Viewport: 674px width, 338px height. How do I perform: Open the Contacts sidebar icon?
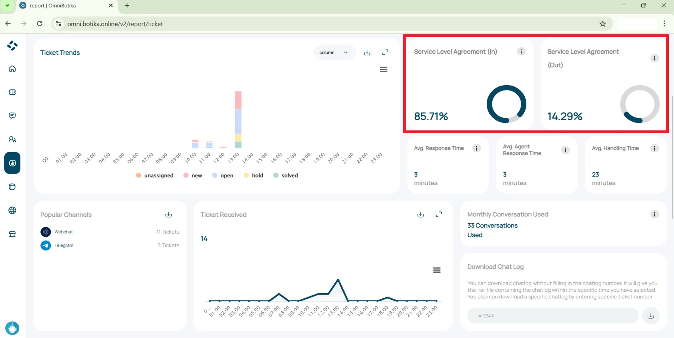[x=12, y=140]
